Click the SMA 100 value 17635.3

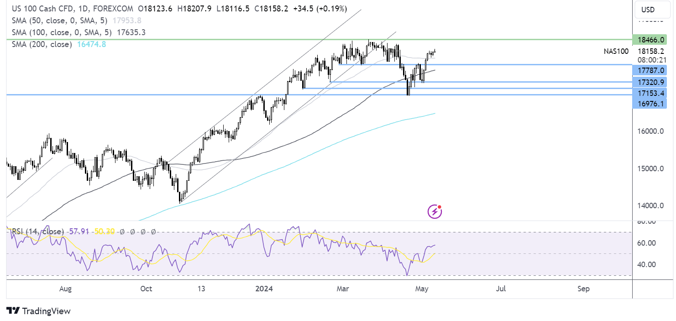click(131, 32)
